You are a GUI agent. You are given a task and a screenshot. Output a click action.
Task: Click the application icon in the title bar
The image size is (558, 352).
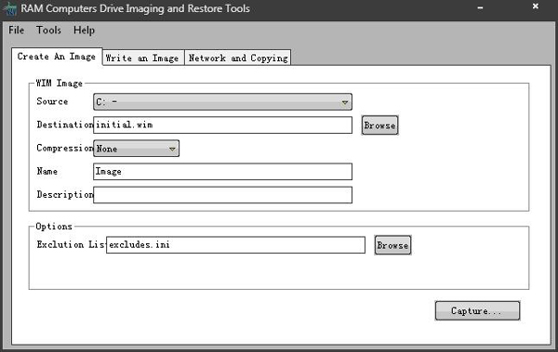(x=10, y=8)
